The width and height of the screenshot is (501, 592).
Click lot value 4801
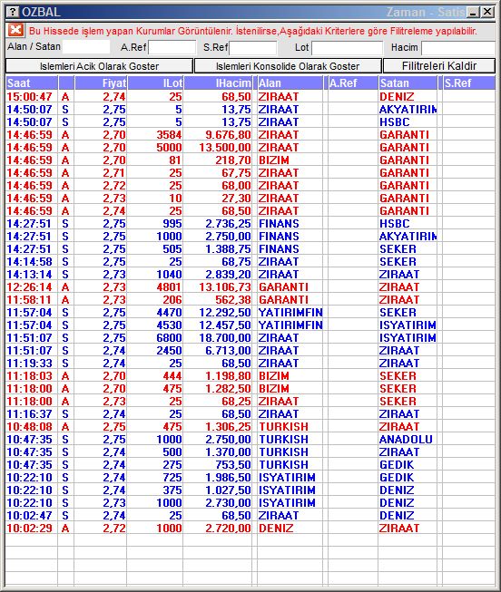pos(169,287)
